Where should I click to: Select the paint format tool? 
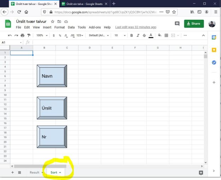[x=29, y=35]
